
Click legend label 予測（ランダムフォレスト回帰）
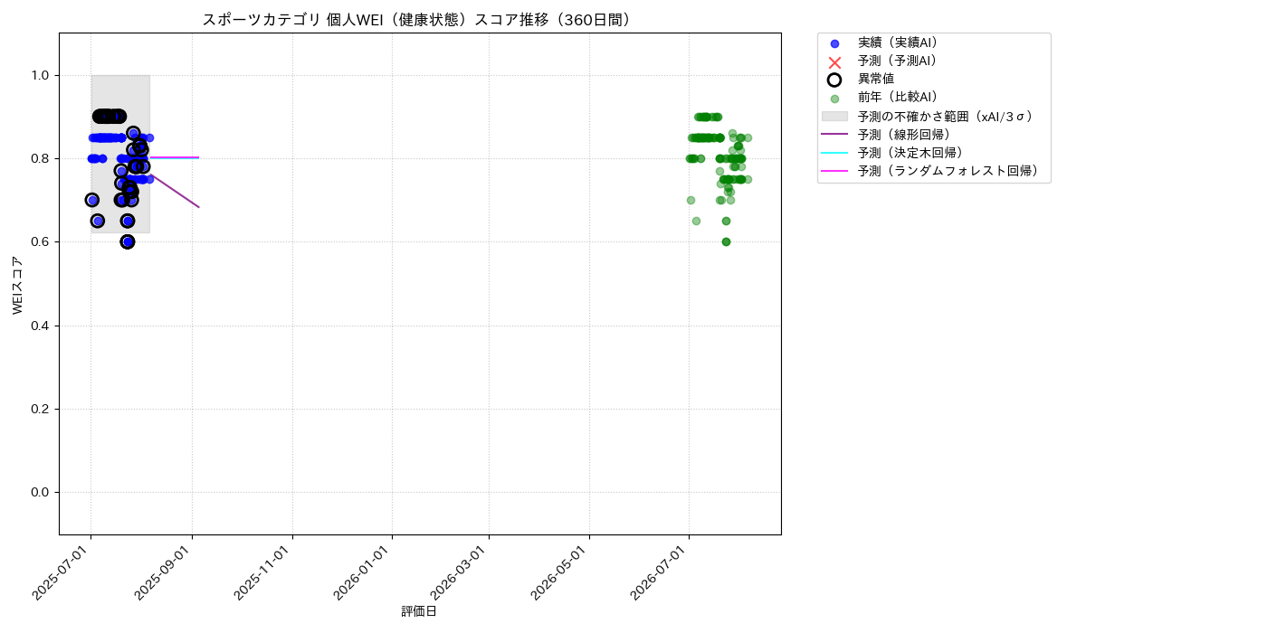pyautogui.click(x=948, y=170)
